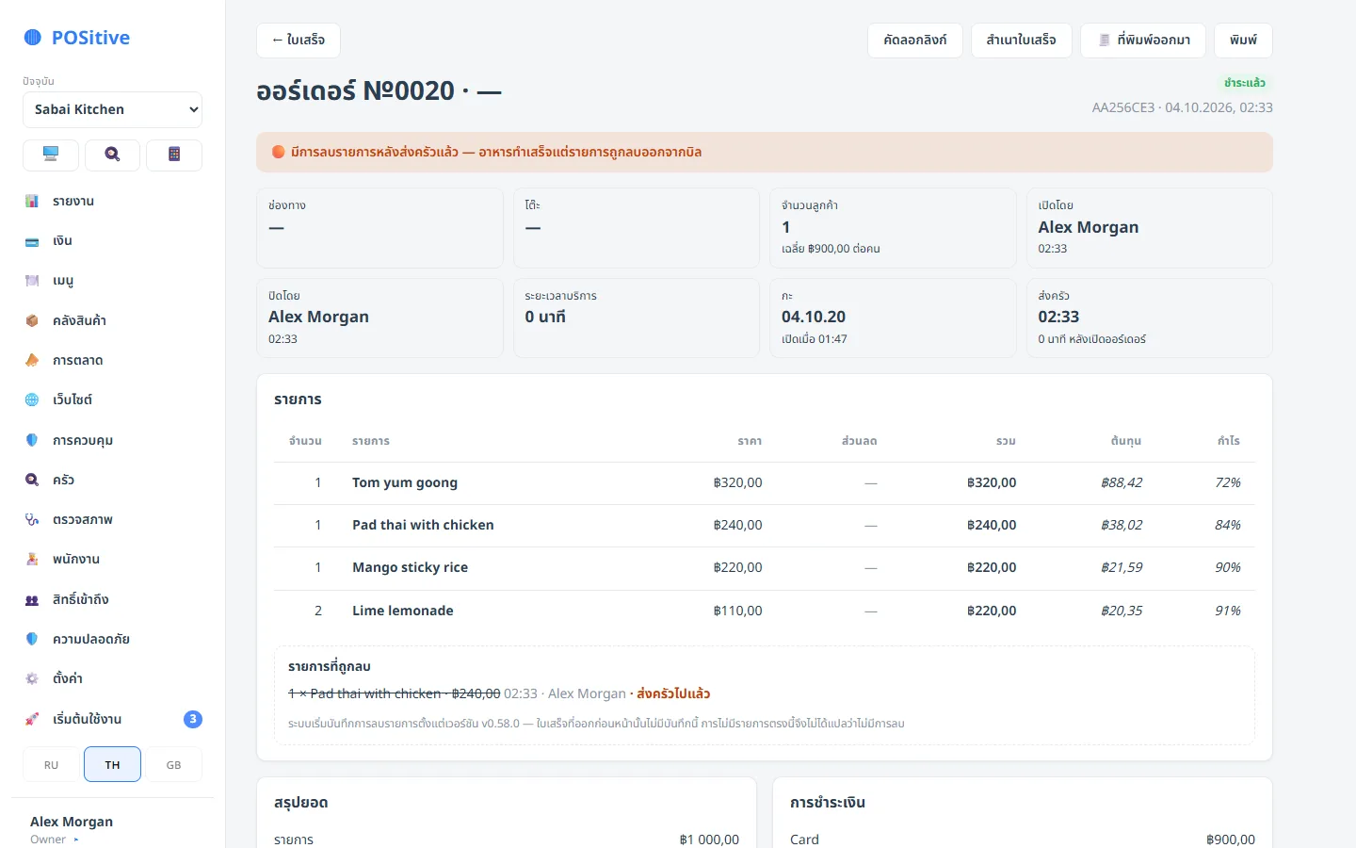Open the calculator icon button
This screenshot has height=848, width=1356.
coord(174,155)
